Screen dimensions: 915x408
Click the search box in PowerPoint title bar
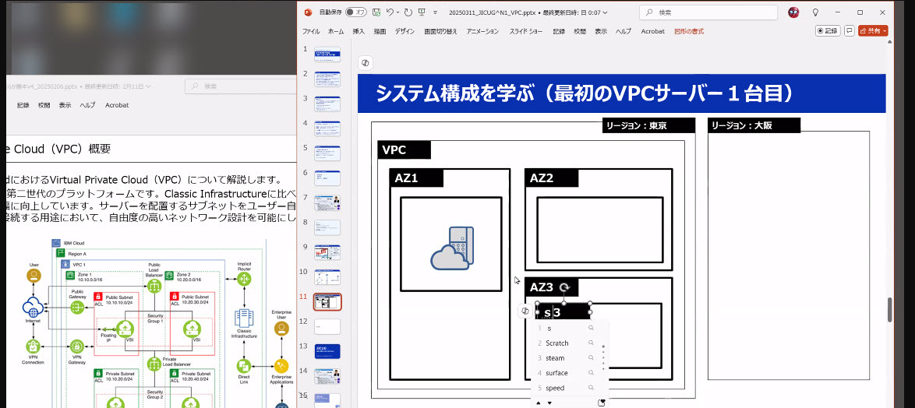[x=708, y=12]
